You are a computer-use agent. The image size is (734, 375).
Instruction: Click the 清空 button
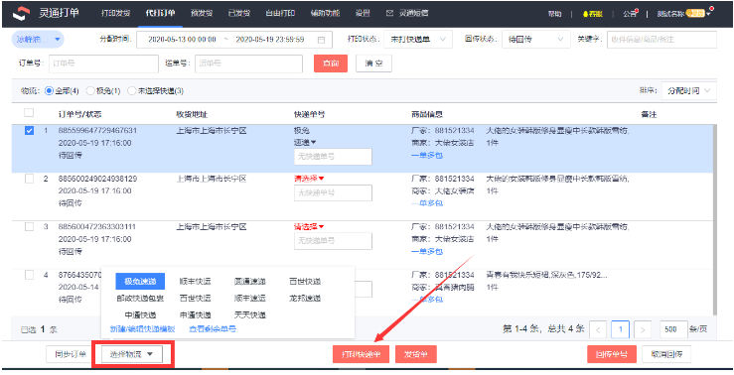373,63
